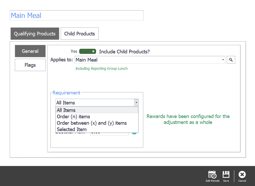Toggle the Include Child Products switch
The height and width of the screenshot is (186, 255).
coord(87,51)
